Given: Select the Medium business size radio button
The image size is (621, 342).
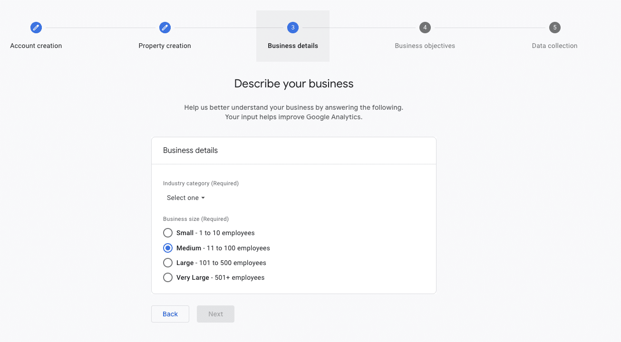Looking at the screenshot, I should (x=168, y=248).
